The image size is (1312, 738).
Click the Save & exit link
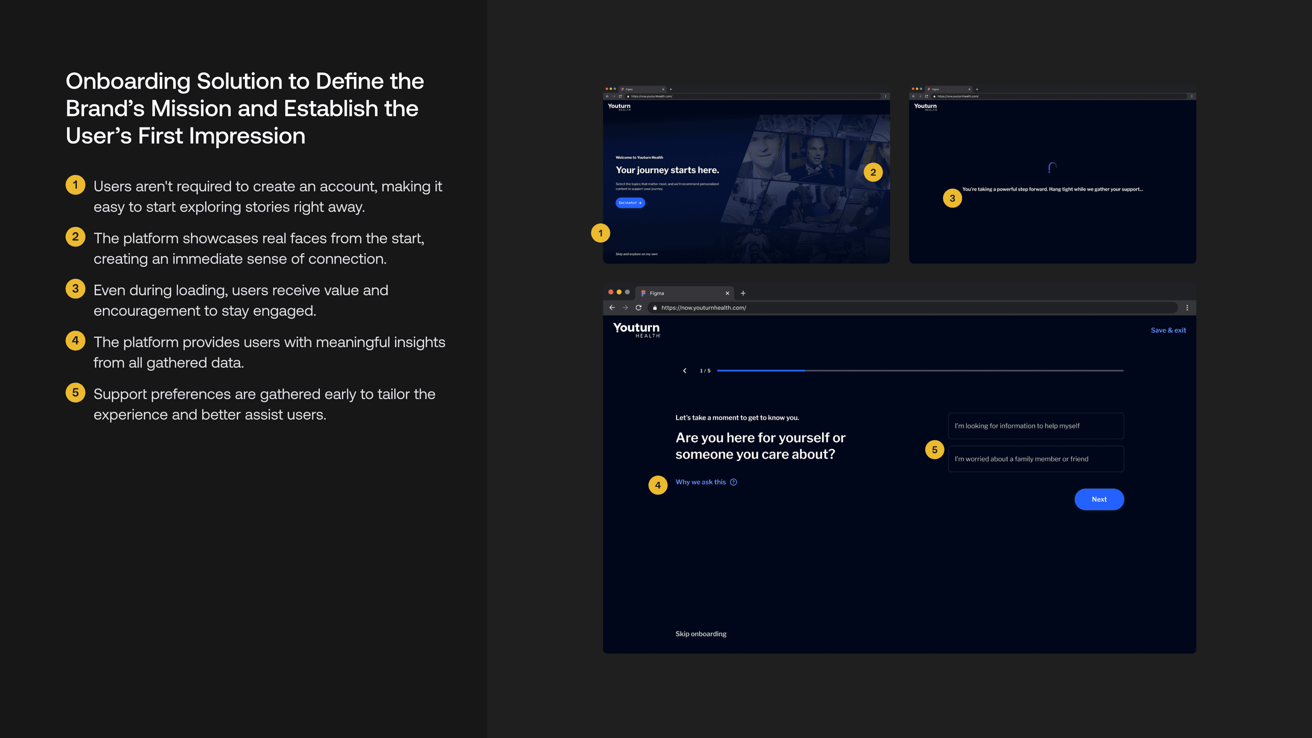click(1168, 330)
